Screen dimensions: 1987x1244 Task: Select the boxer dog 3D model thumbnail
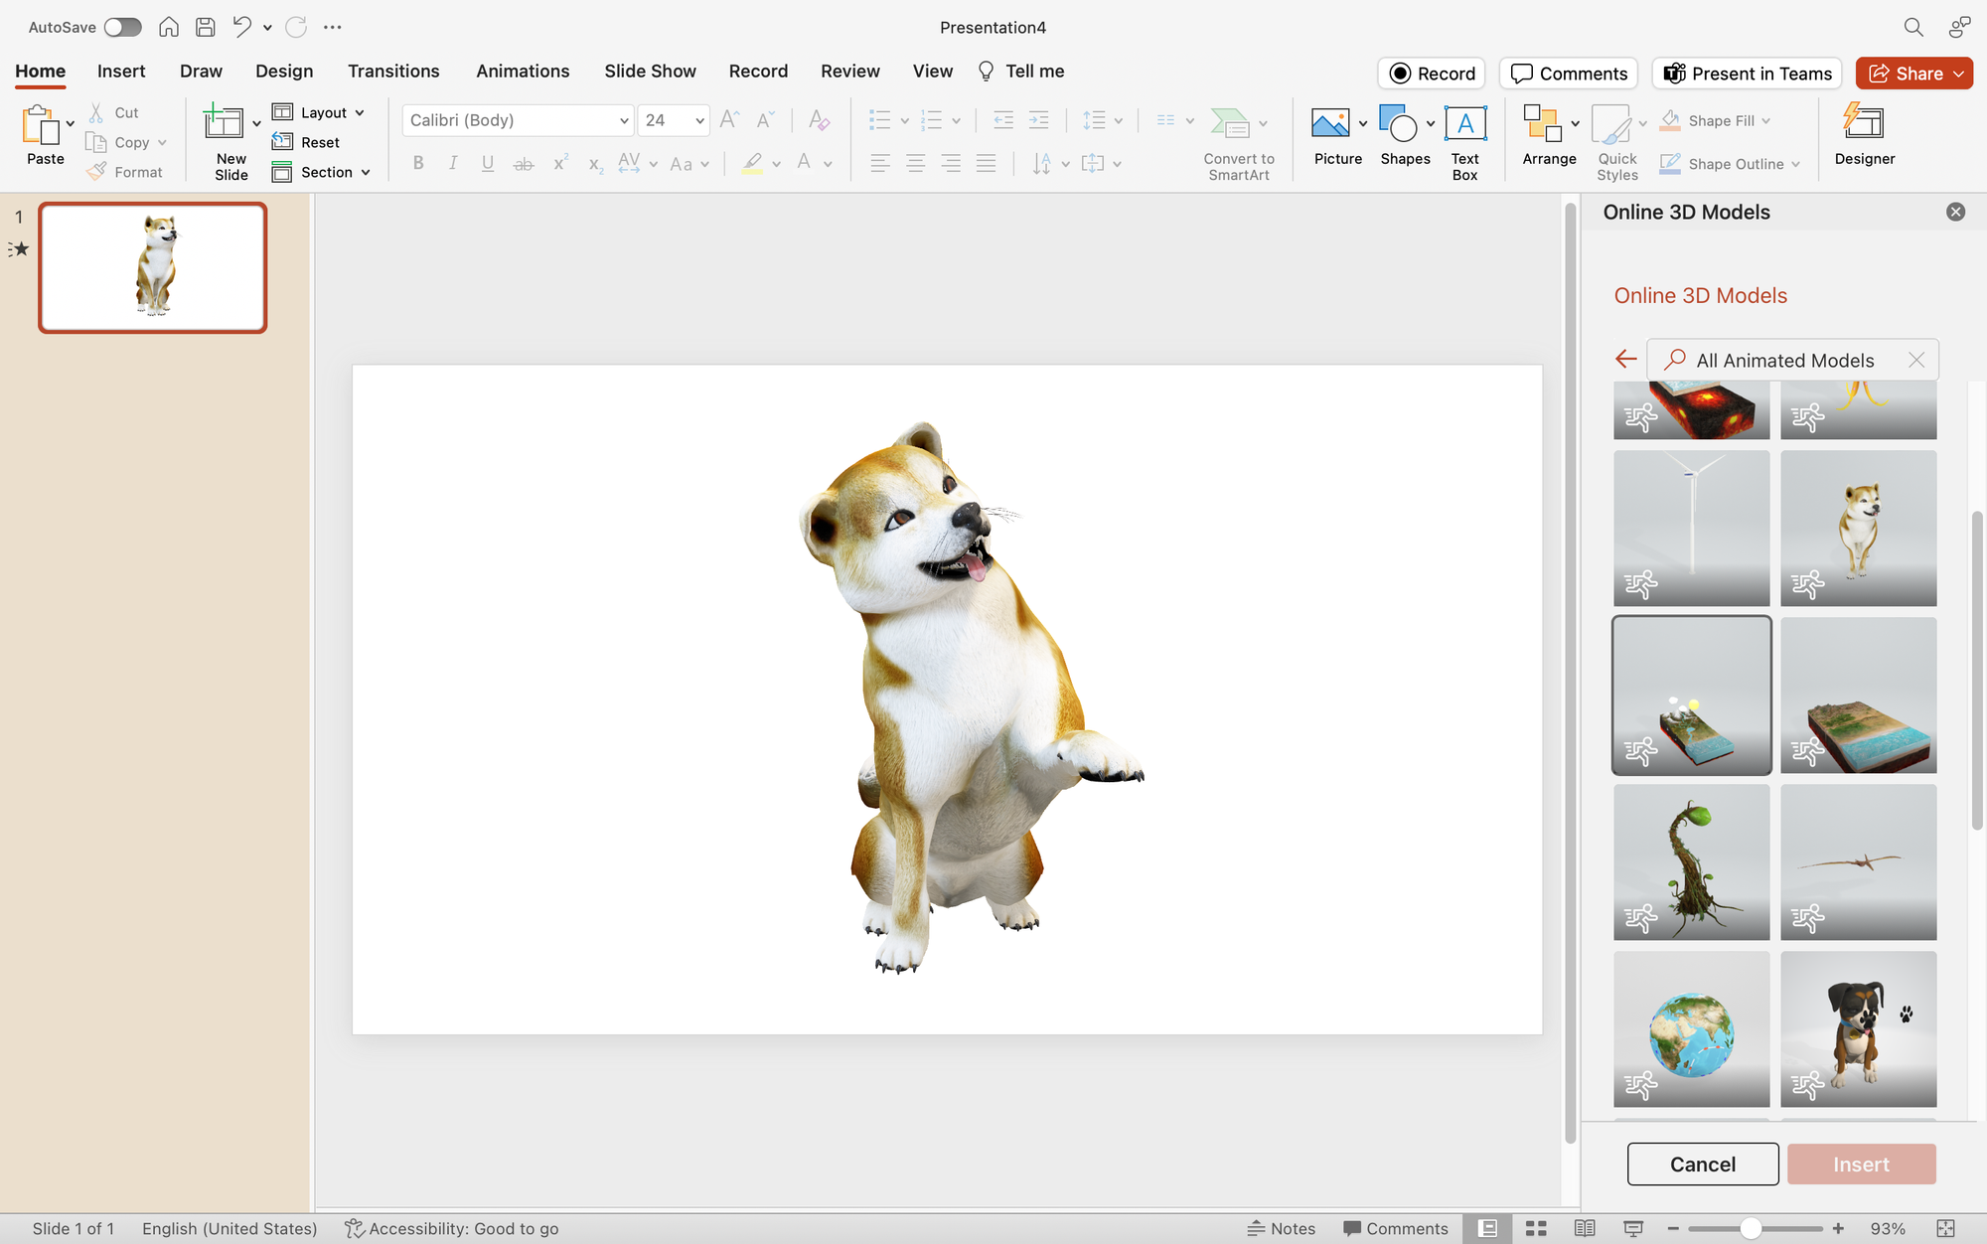(x=1858, y=1028)
